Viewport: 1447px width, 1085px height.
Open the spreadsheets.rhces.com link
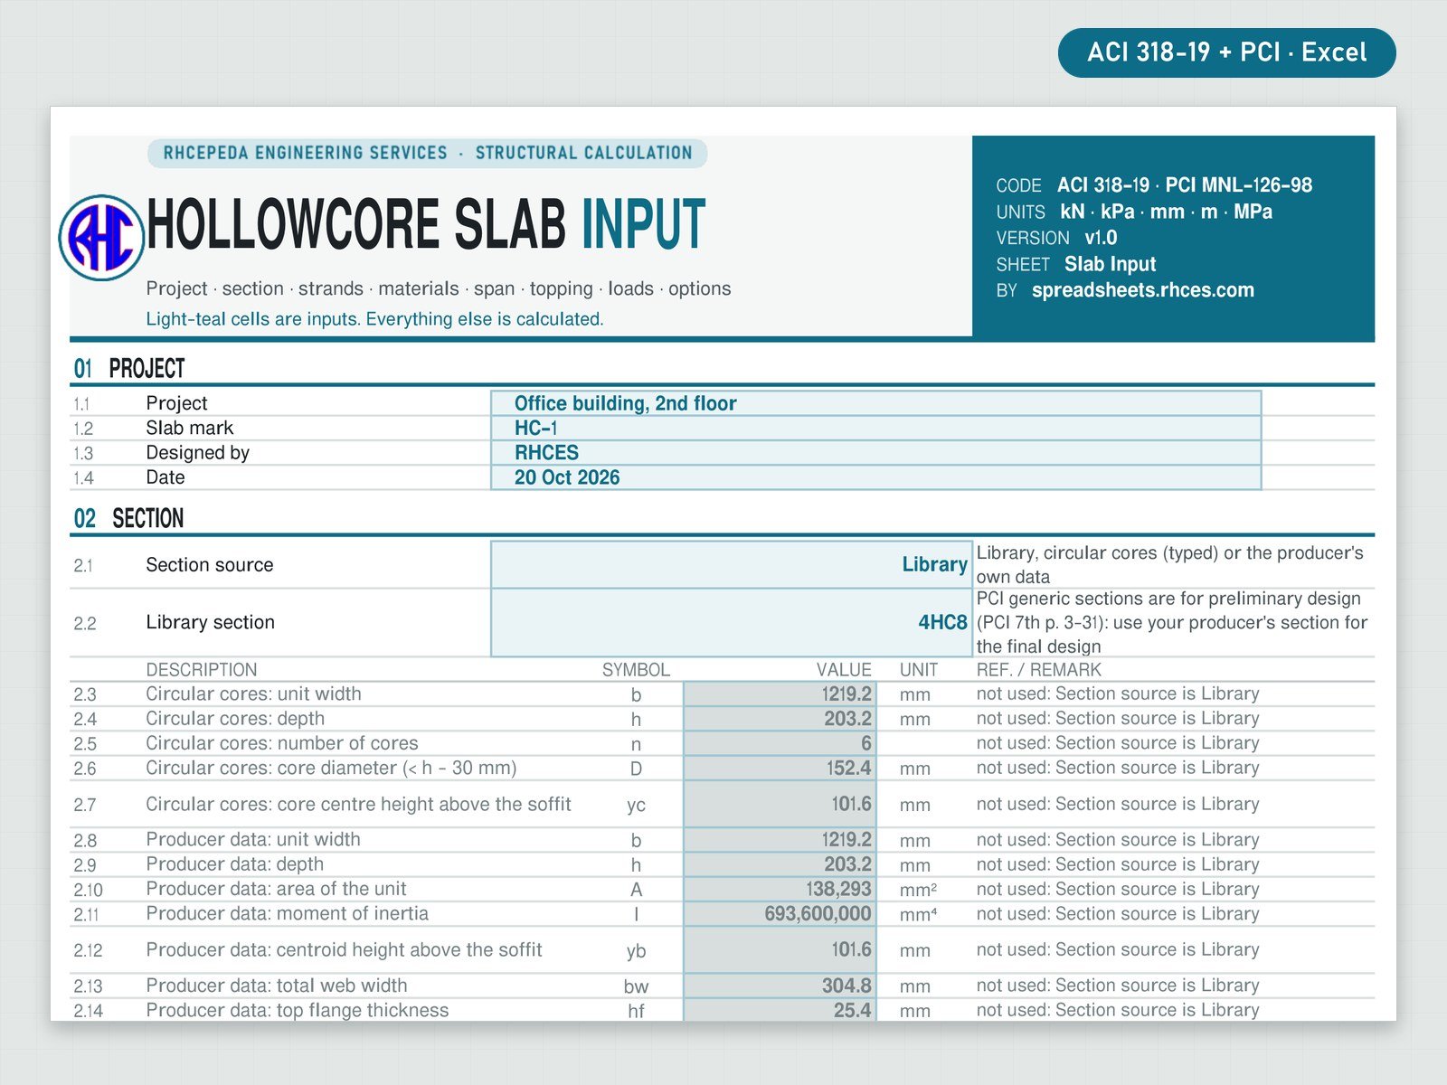1143,290
